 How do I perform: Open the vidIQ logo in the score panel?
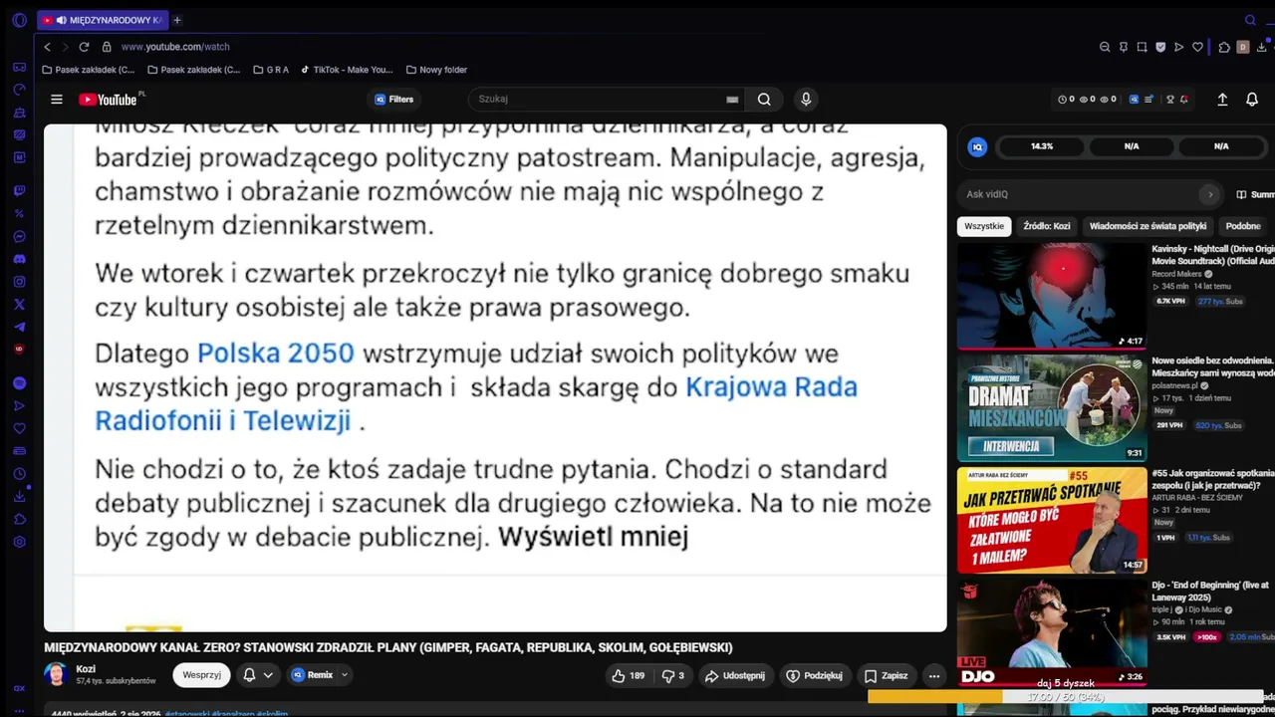pos(977,146)
